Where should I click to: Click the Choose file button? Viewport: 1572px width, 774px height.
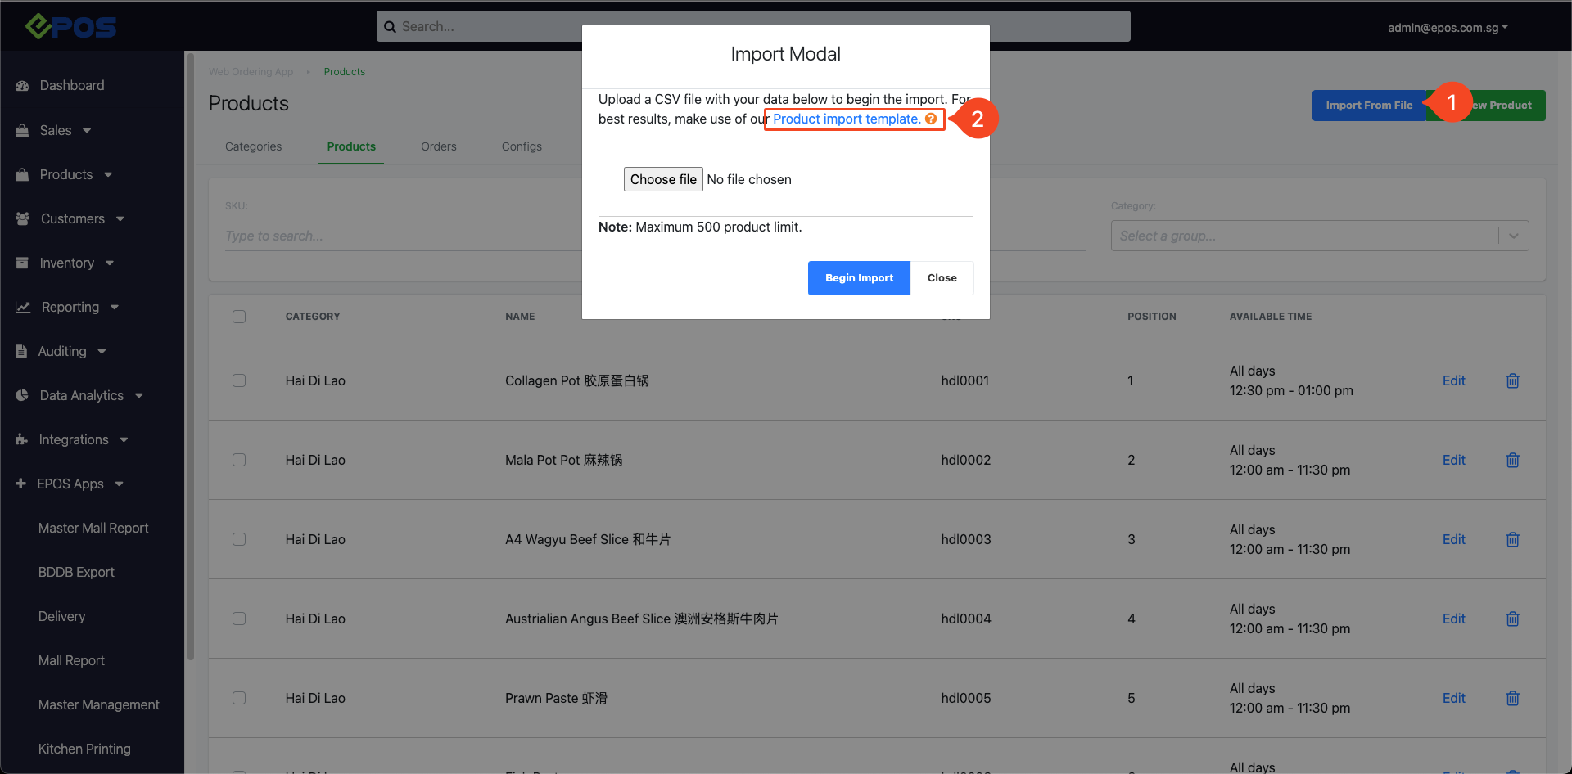663,179
